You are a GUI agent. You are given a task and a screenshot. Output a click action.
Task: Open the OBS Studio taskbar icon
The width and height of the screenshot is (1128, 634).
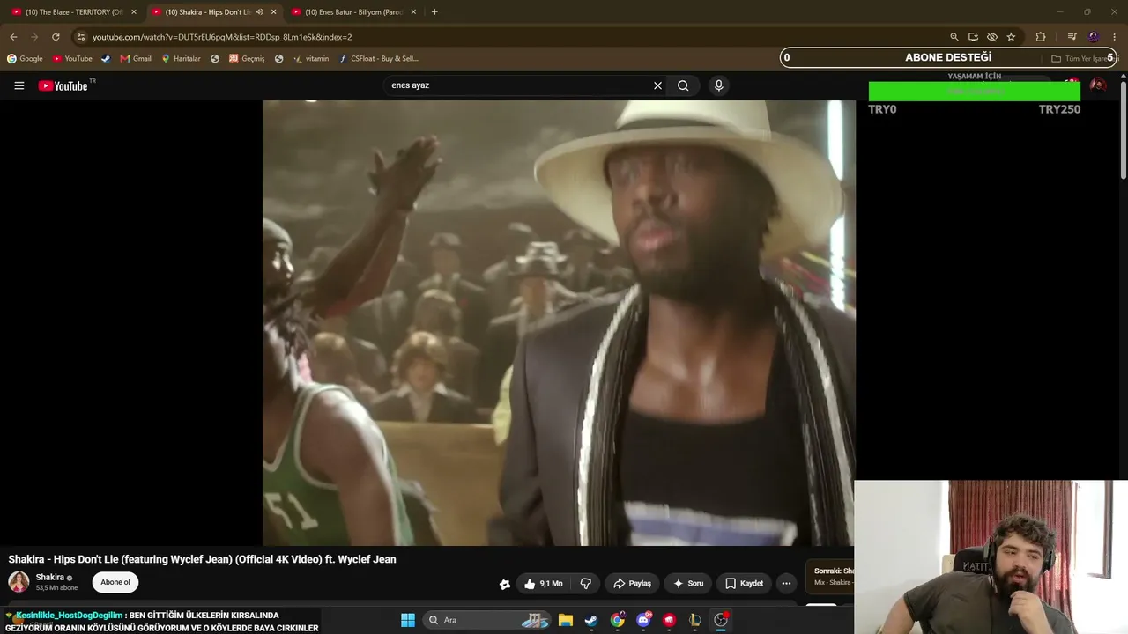click(721, 620)
